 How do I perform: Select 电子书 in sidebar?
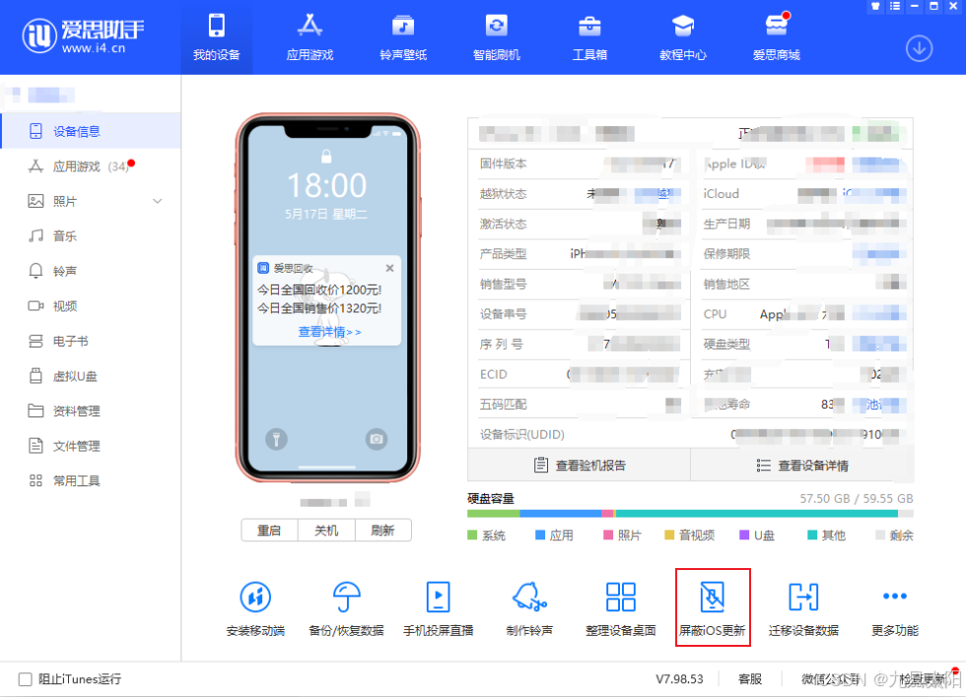click(91, 341)
